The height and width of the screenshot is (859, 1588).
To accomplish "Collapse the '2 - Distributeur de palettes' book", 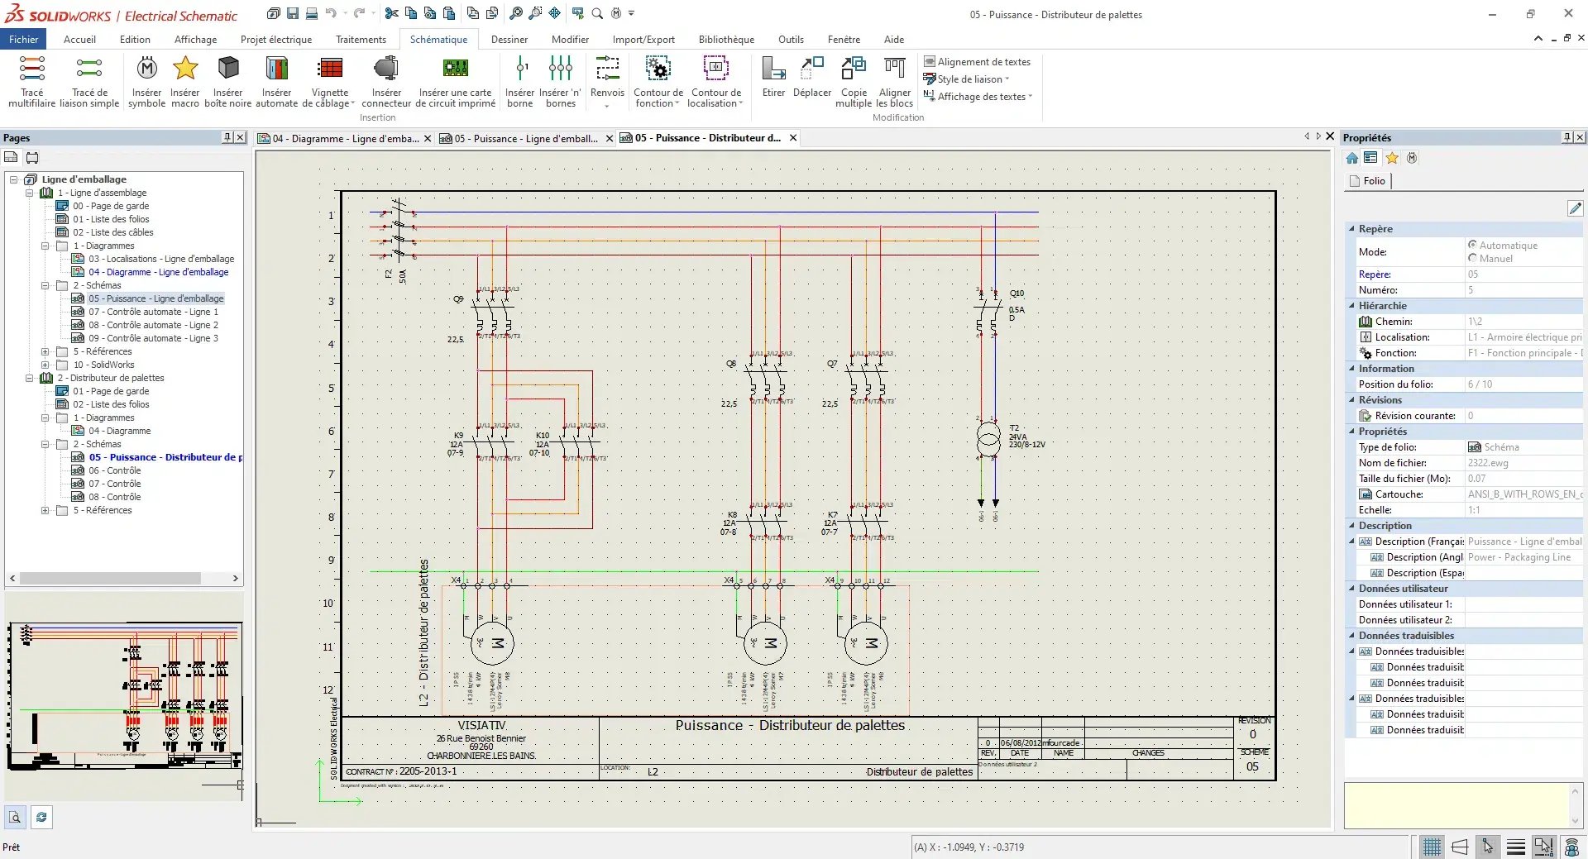I will click(29, 378).
